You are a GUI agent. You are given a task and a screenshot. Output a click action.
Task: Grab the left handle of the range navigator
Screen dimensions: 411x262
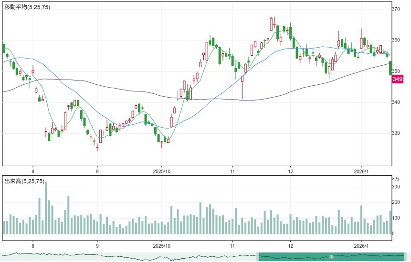[257, 257]
